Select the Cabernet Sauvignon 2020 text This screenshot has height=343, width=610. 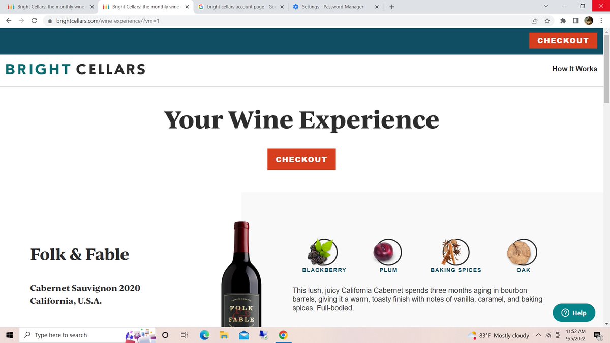85,288
